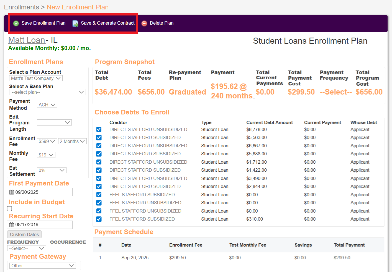
Task: Open the Select a Plan Account dropdown
Action: point(36,79)
